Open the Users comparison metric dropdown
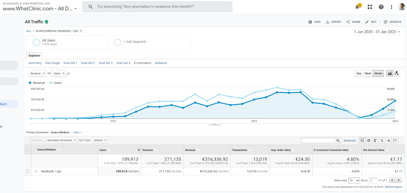 pyautogui.click(x=59, y=73)
